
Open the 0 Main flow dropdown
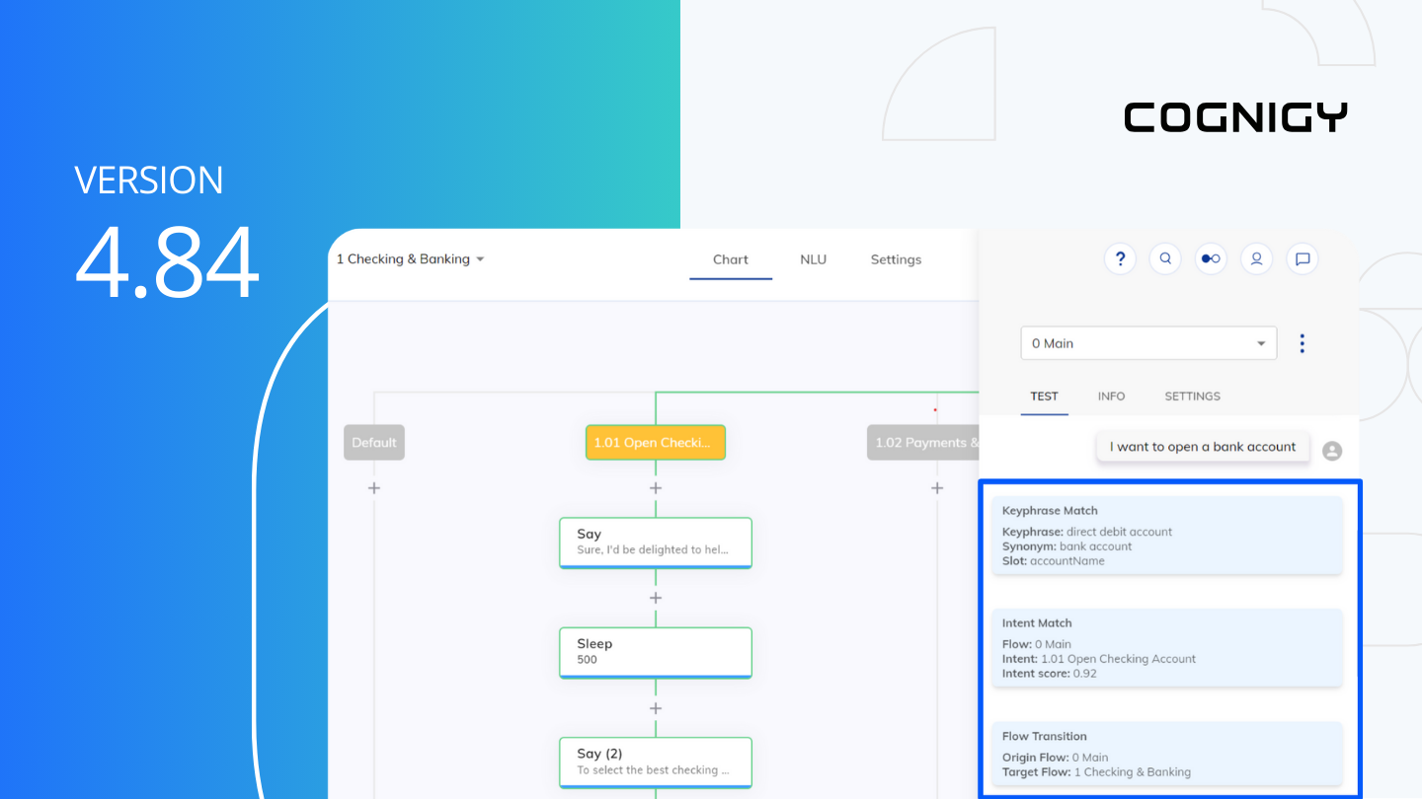tap(1148, 343)
